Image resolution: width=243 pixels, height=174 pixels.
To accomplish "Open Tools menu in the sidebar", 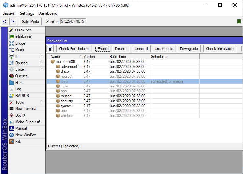I will pyautogui.click(x=26, y=102).
